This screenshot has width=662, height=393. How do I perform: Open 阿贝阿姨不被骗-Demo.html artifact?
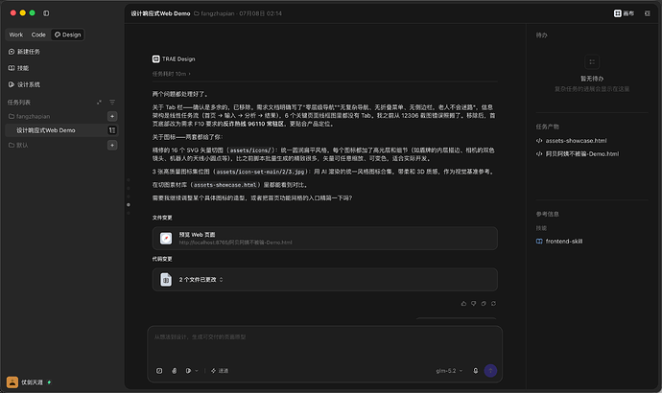578,154
